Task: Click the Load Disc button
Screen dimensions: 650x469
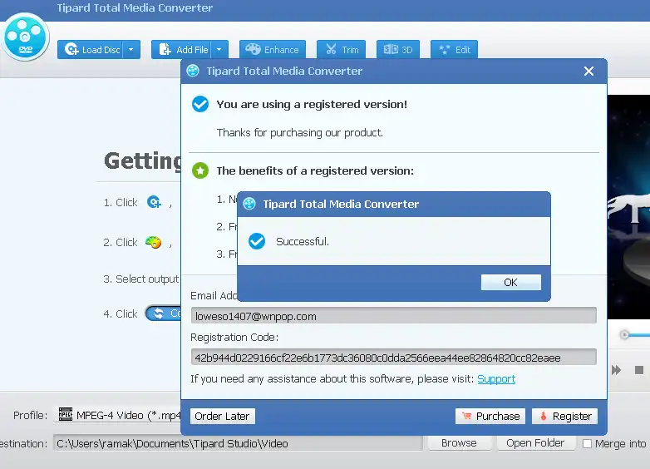Action: [x=91, y=50]
